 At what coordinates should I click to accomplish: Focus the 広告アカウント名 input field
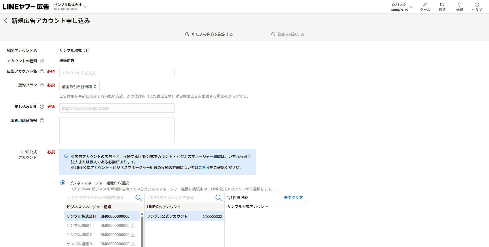[117, 73]
